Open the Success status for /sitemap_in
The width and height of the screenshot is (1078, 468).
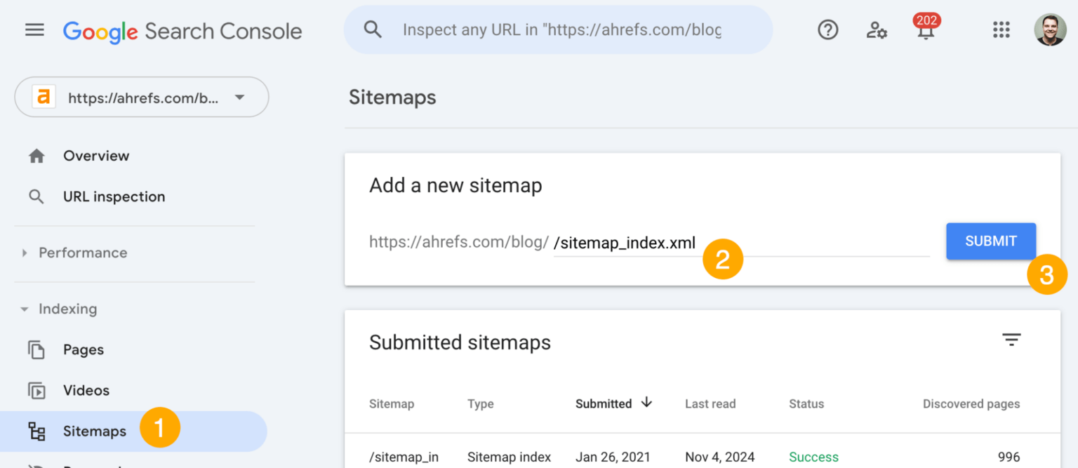[813, 456]
